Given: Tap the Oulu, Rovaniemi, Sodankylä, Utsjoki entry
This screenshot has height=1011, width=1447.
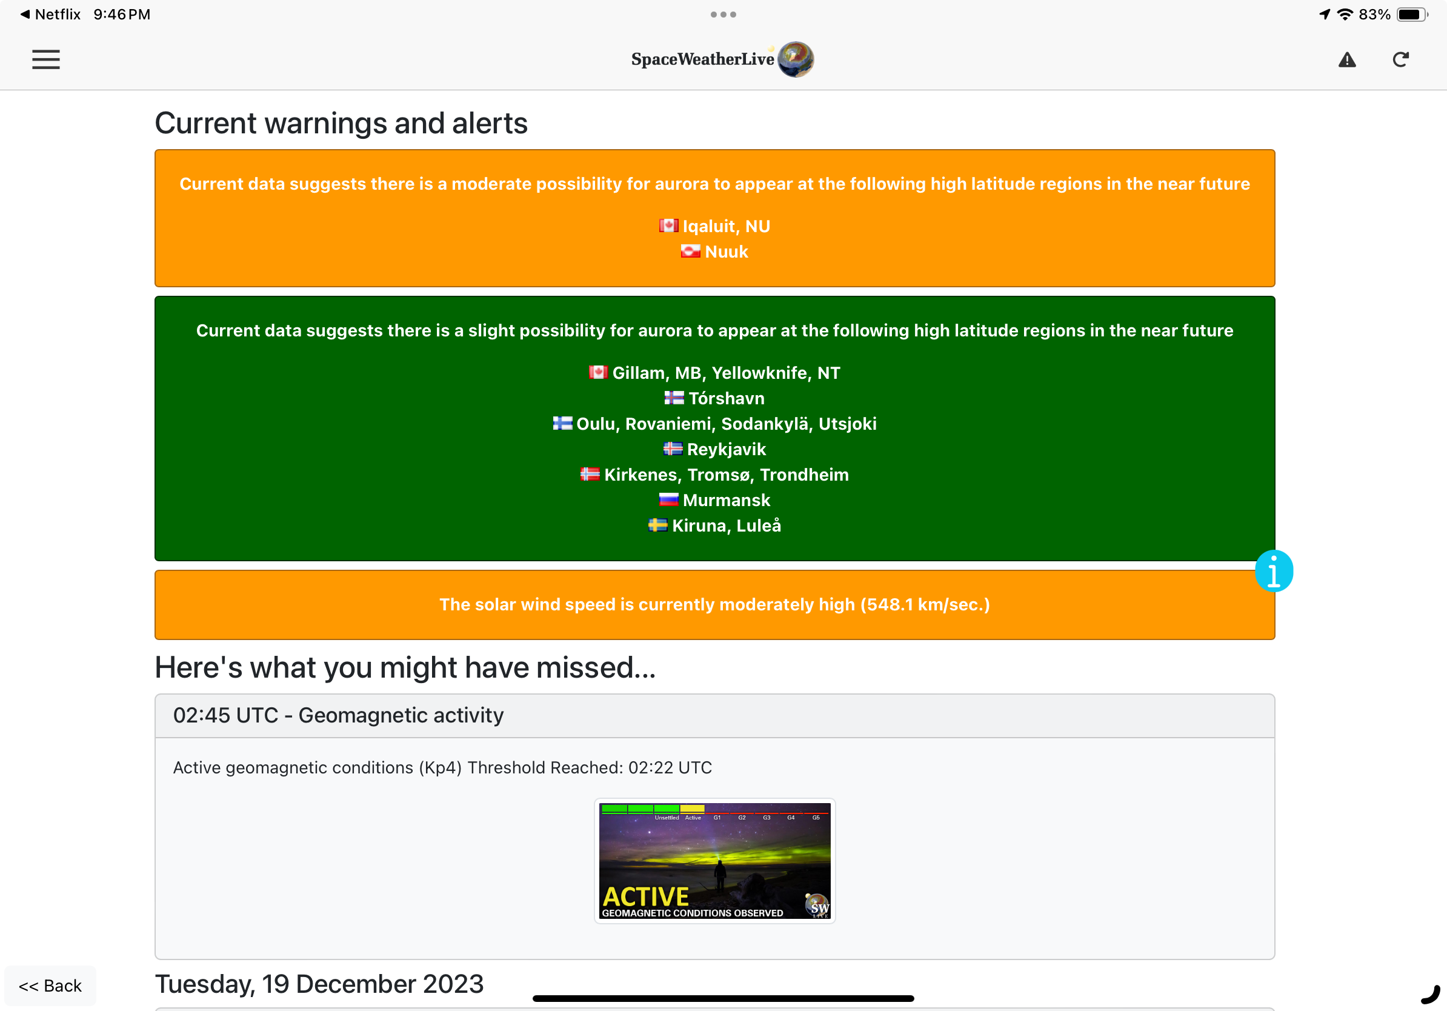Looking at the screenshot, I should pyautogui.click(x=726, y=424).
